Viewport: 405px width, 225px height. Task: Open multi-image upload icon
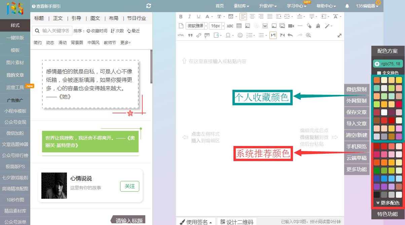click(282, 26)
